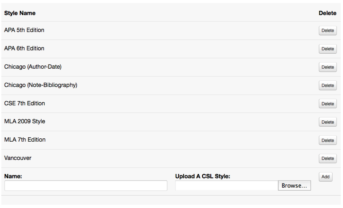Screen dimensions: 343x208
Task: Select the Chicago (Author-Date) style name
Action: [x=33, y=67]
